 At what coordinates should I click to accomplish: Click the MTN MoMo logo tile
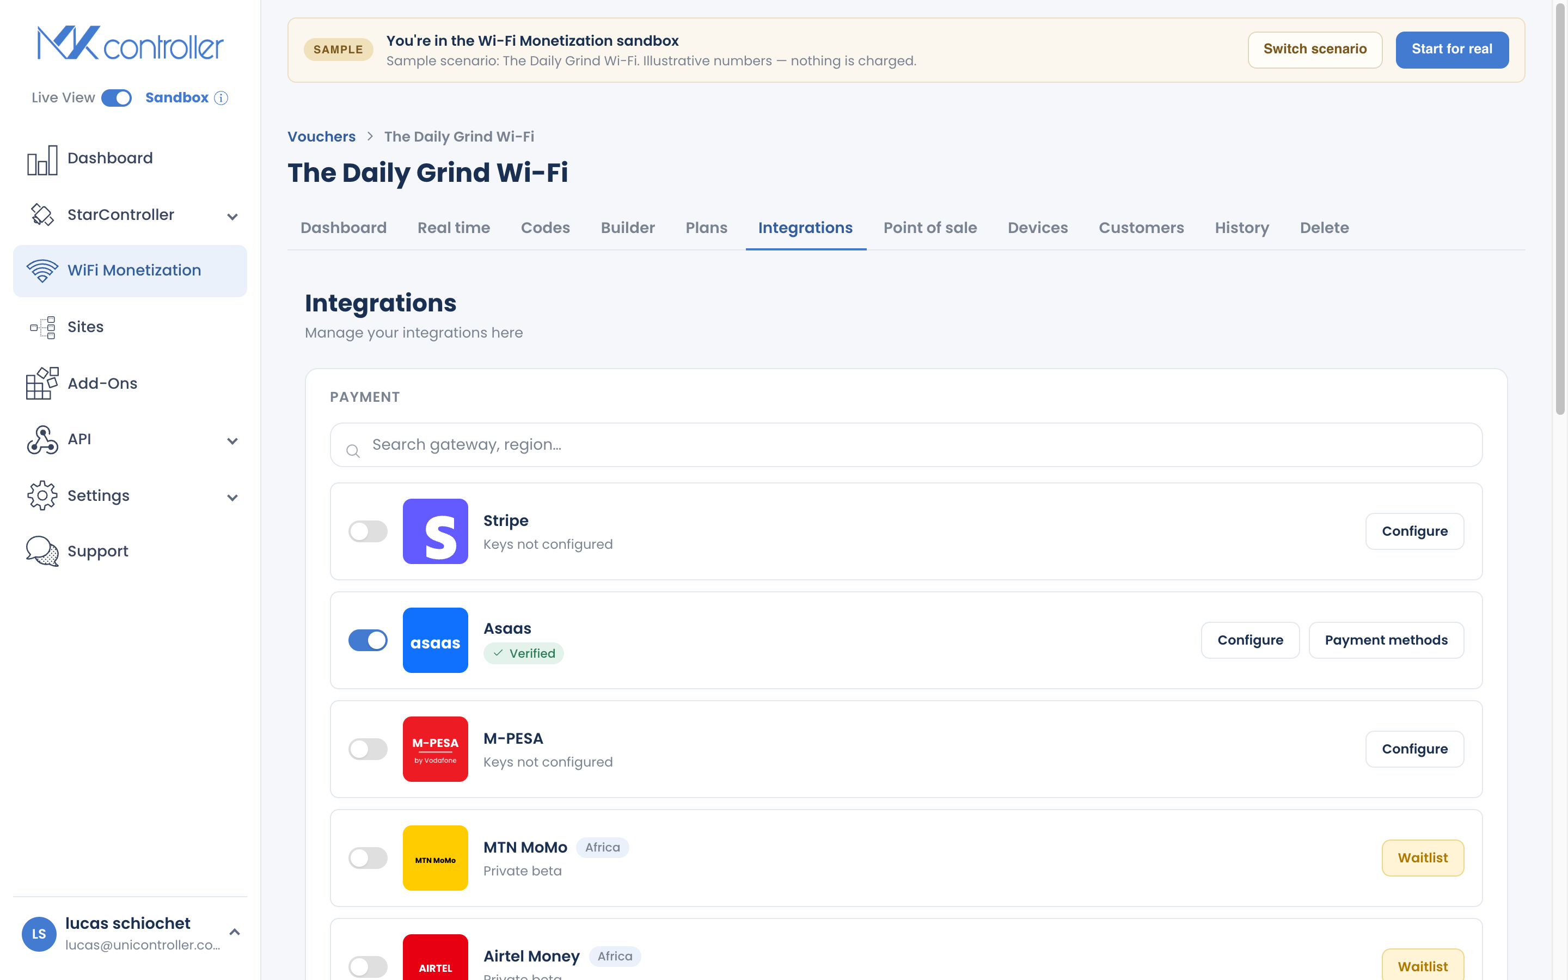[436, 857]
